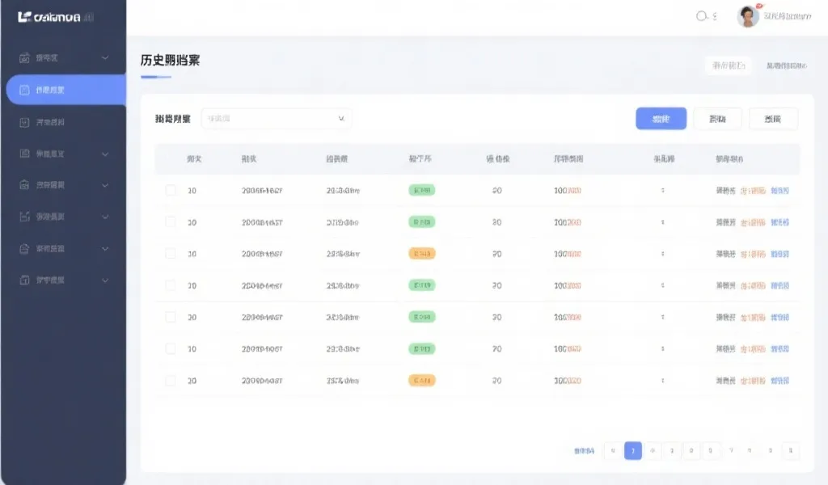
Task: Select the checkbox on the fourth table row
Action: pos(170,285)
